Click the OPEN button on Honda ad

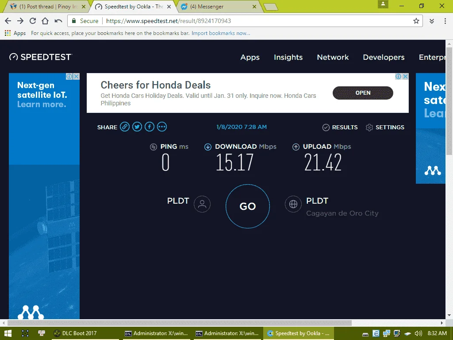coord(363,93)
